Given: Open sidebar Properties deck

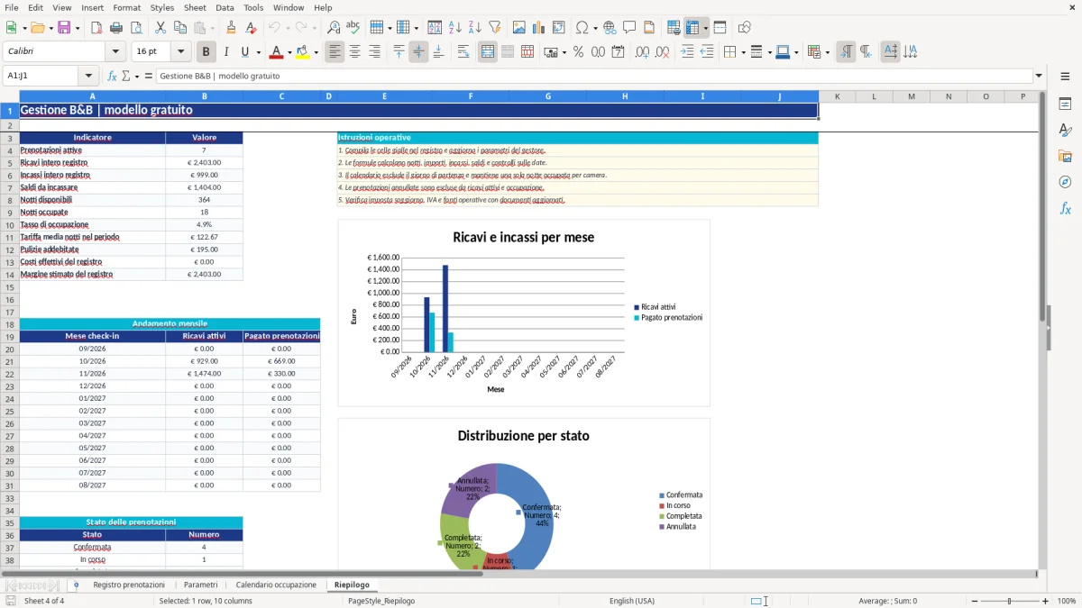Looking at the screenshot, I should coord(1065,104).
